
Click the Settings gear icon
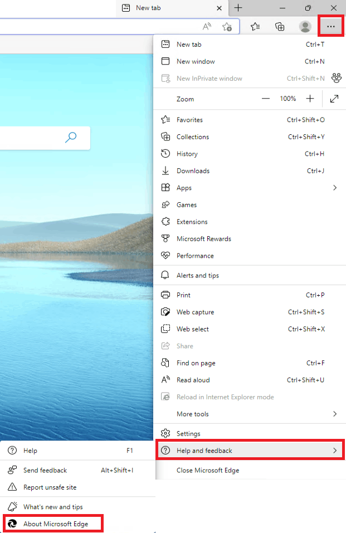165,433
